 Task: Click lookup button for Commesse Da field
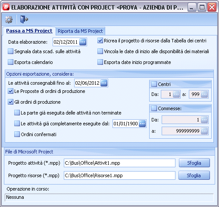click(204, 120)
